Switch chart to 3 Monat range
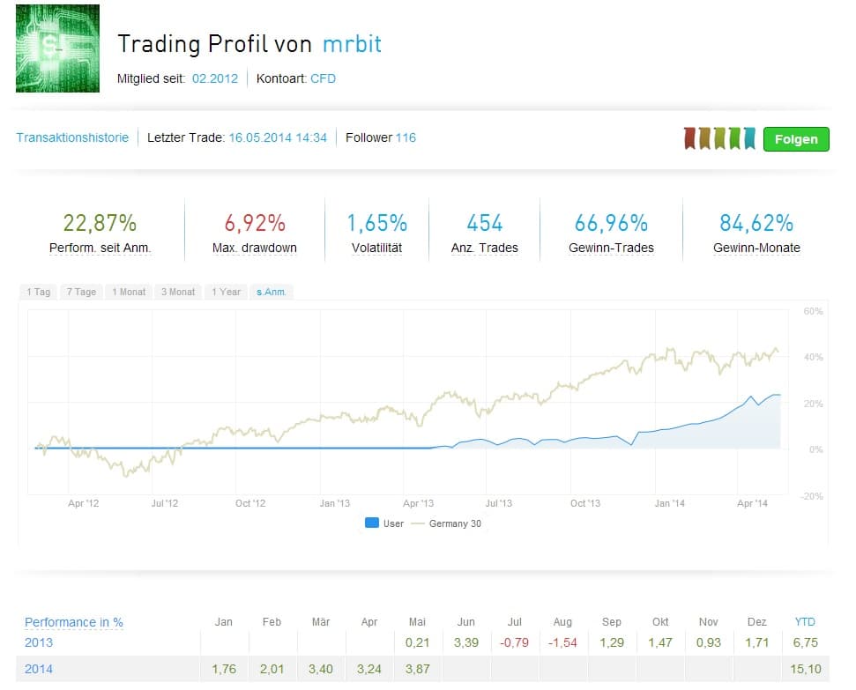Screen dimensions: 856x690 point(178,292)
